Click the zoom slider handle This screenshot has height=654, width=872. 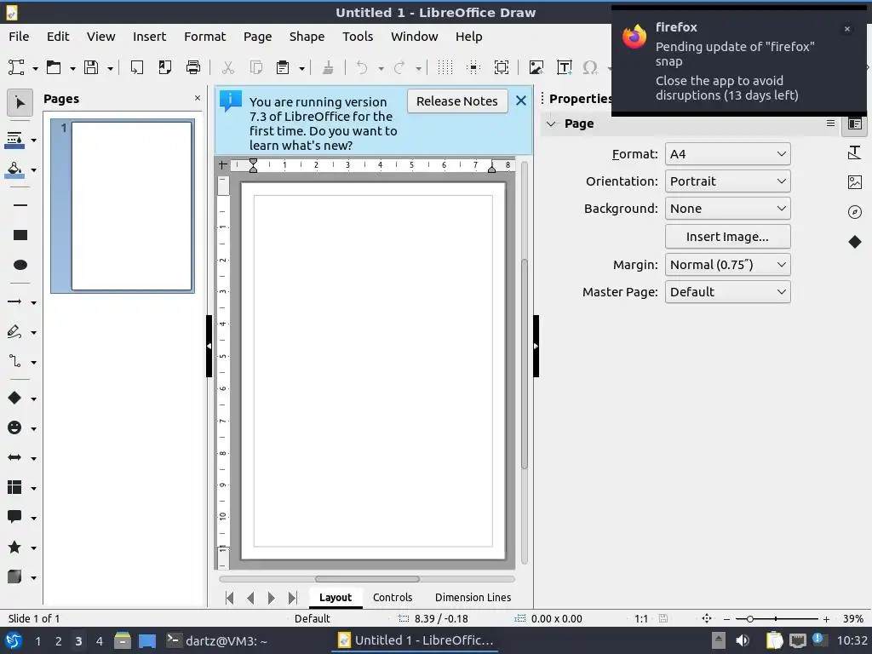coord(749,619)
